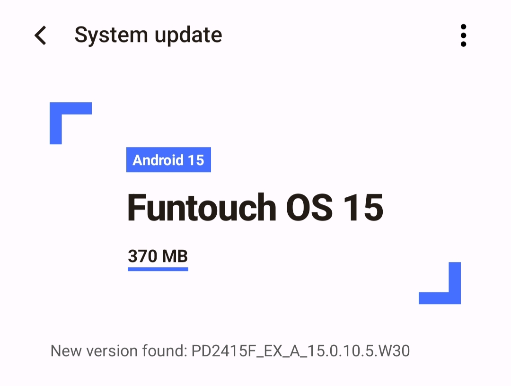Viewport: 511px width, 386px height.
Task: Tap the word "Android" inside the badge
Action: point(158,160)
